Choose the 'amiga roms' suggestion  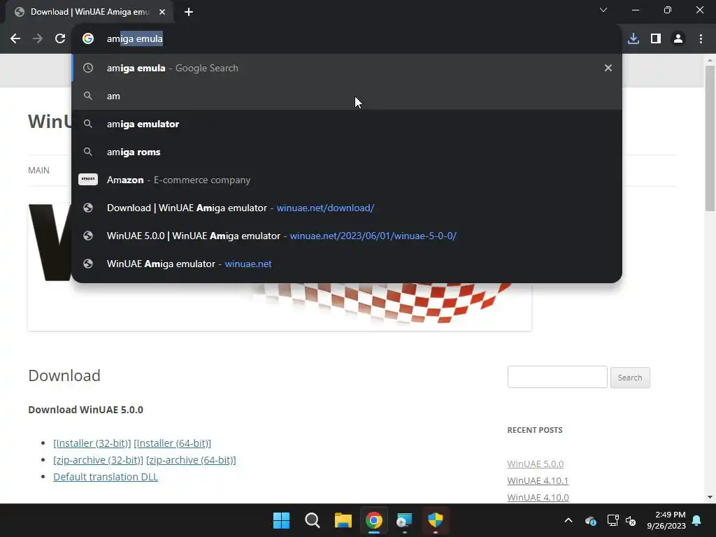347,152
